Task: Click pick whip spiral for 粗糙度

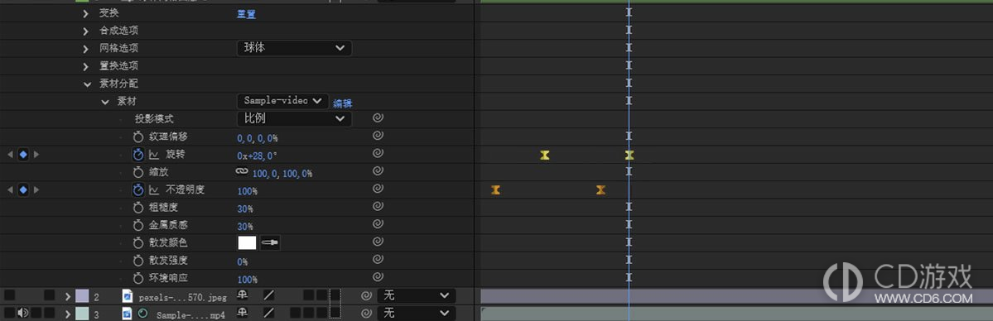Action: tap(378, 206)
